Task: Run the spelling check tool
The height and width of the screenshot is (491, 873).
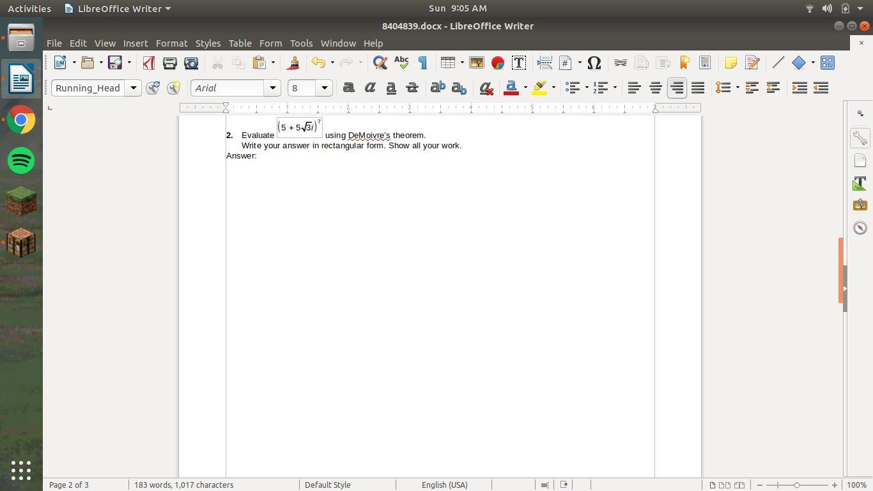Action: 401,63
